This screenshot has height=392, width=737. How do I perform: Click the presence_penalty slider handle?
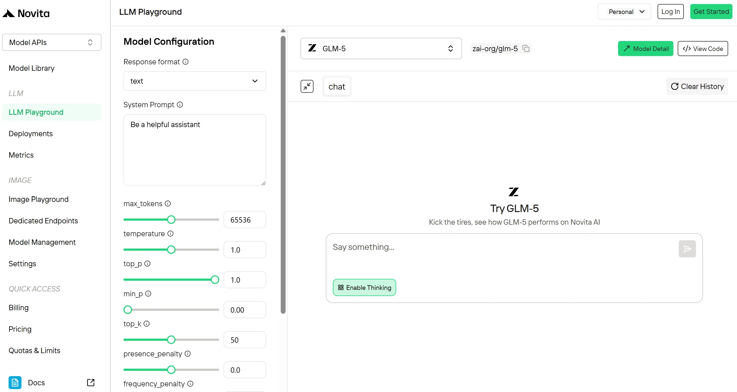[171, 369]
